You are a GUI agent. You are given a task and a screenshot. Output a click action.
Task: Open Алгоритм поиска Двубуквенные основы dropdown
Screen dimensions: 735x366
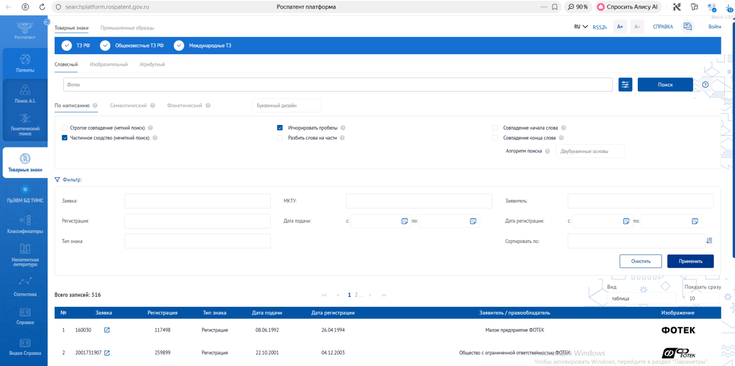pos(590,151)
